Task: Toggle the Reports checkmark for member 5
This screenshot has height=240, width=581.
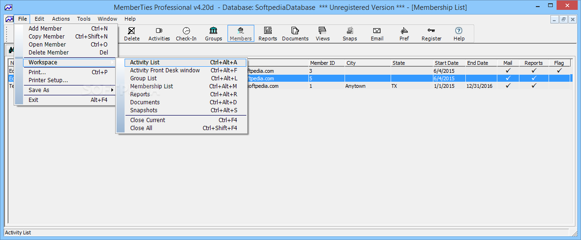Action: pyautogui.click(x=534, y=78)
